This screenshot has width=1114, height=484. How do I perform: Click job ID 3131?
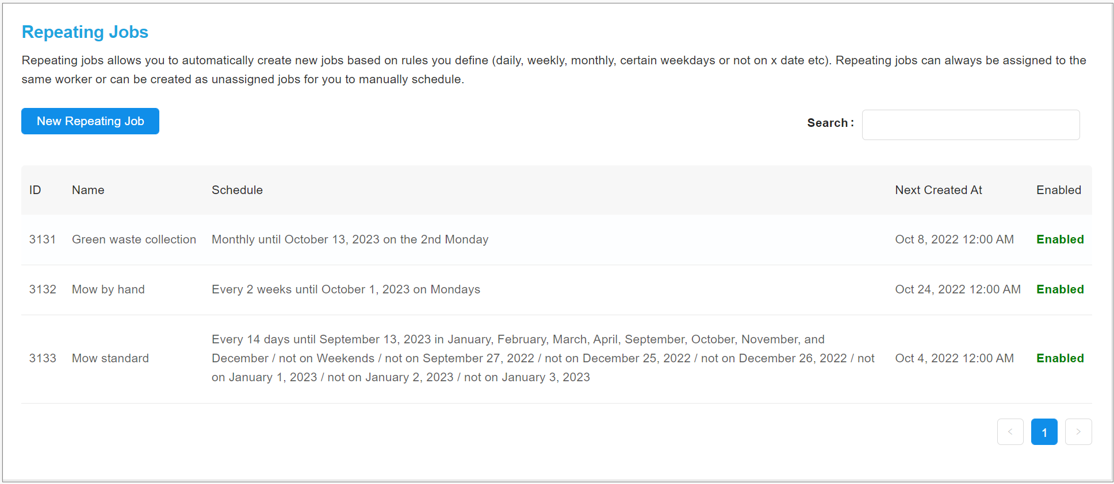tap(43, 239)
